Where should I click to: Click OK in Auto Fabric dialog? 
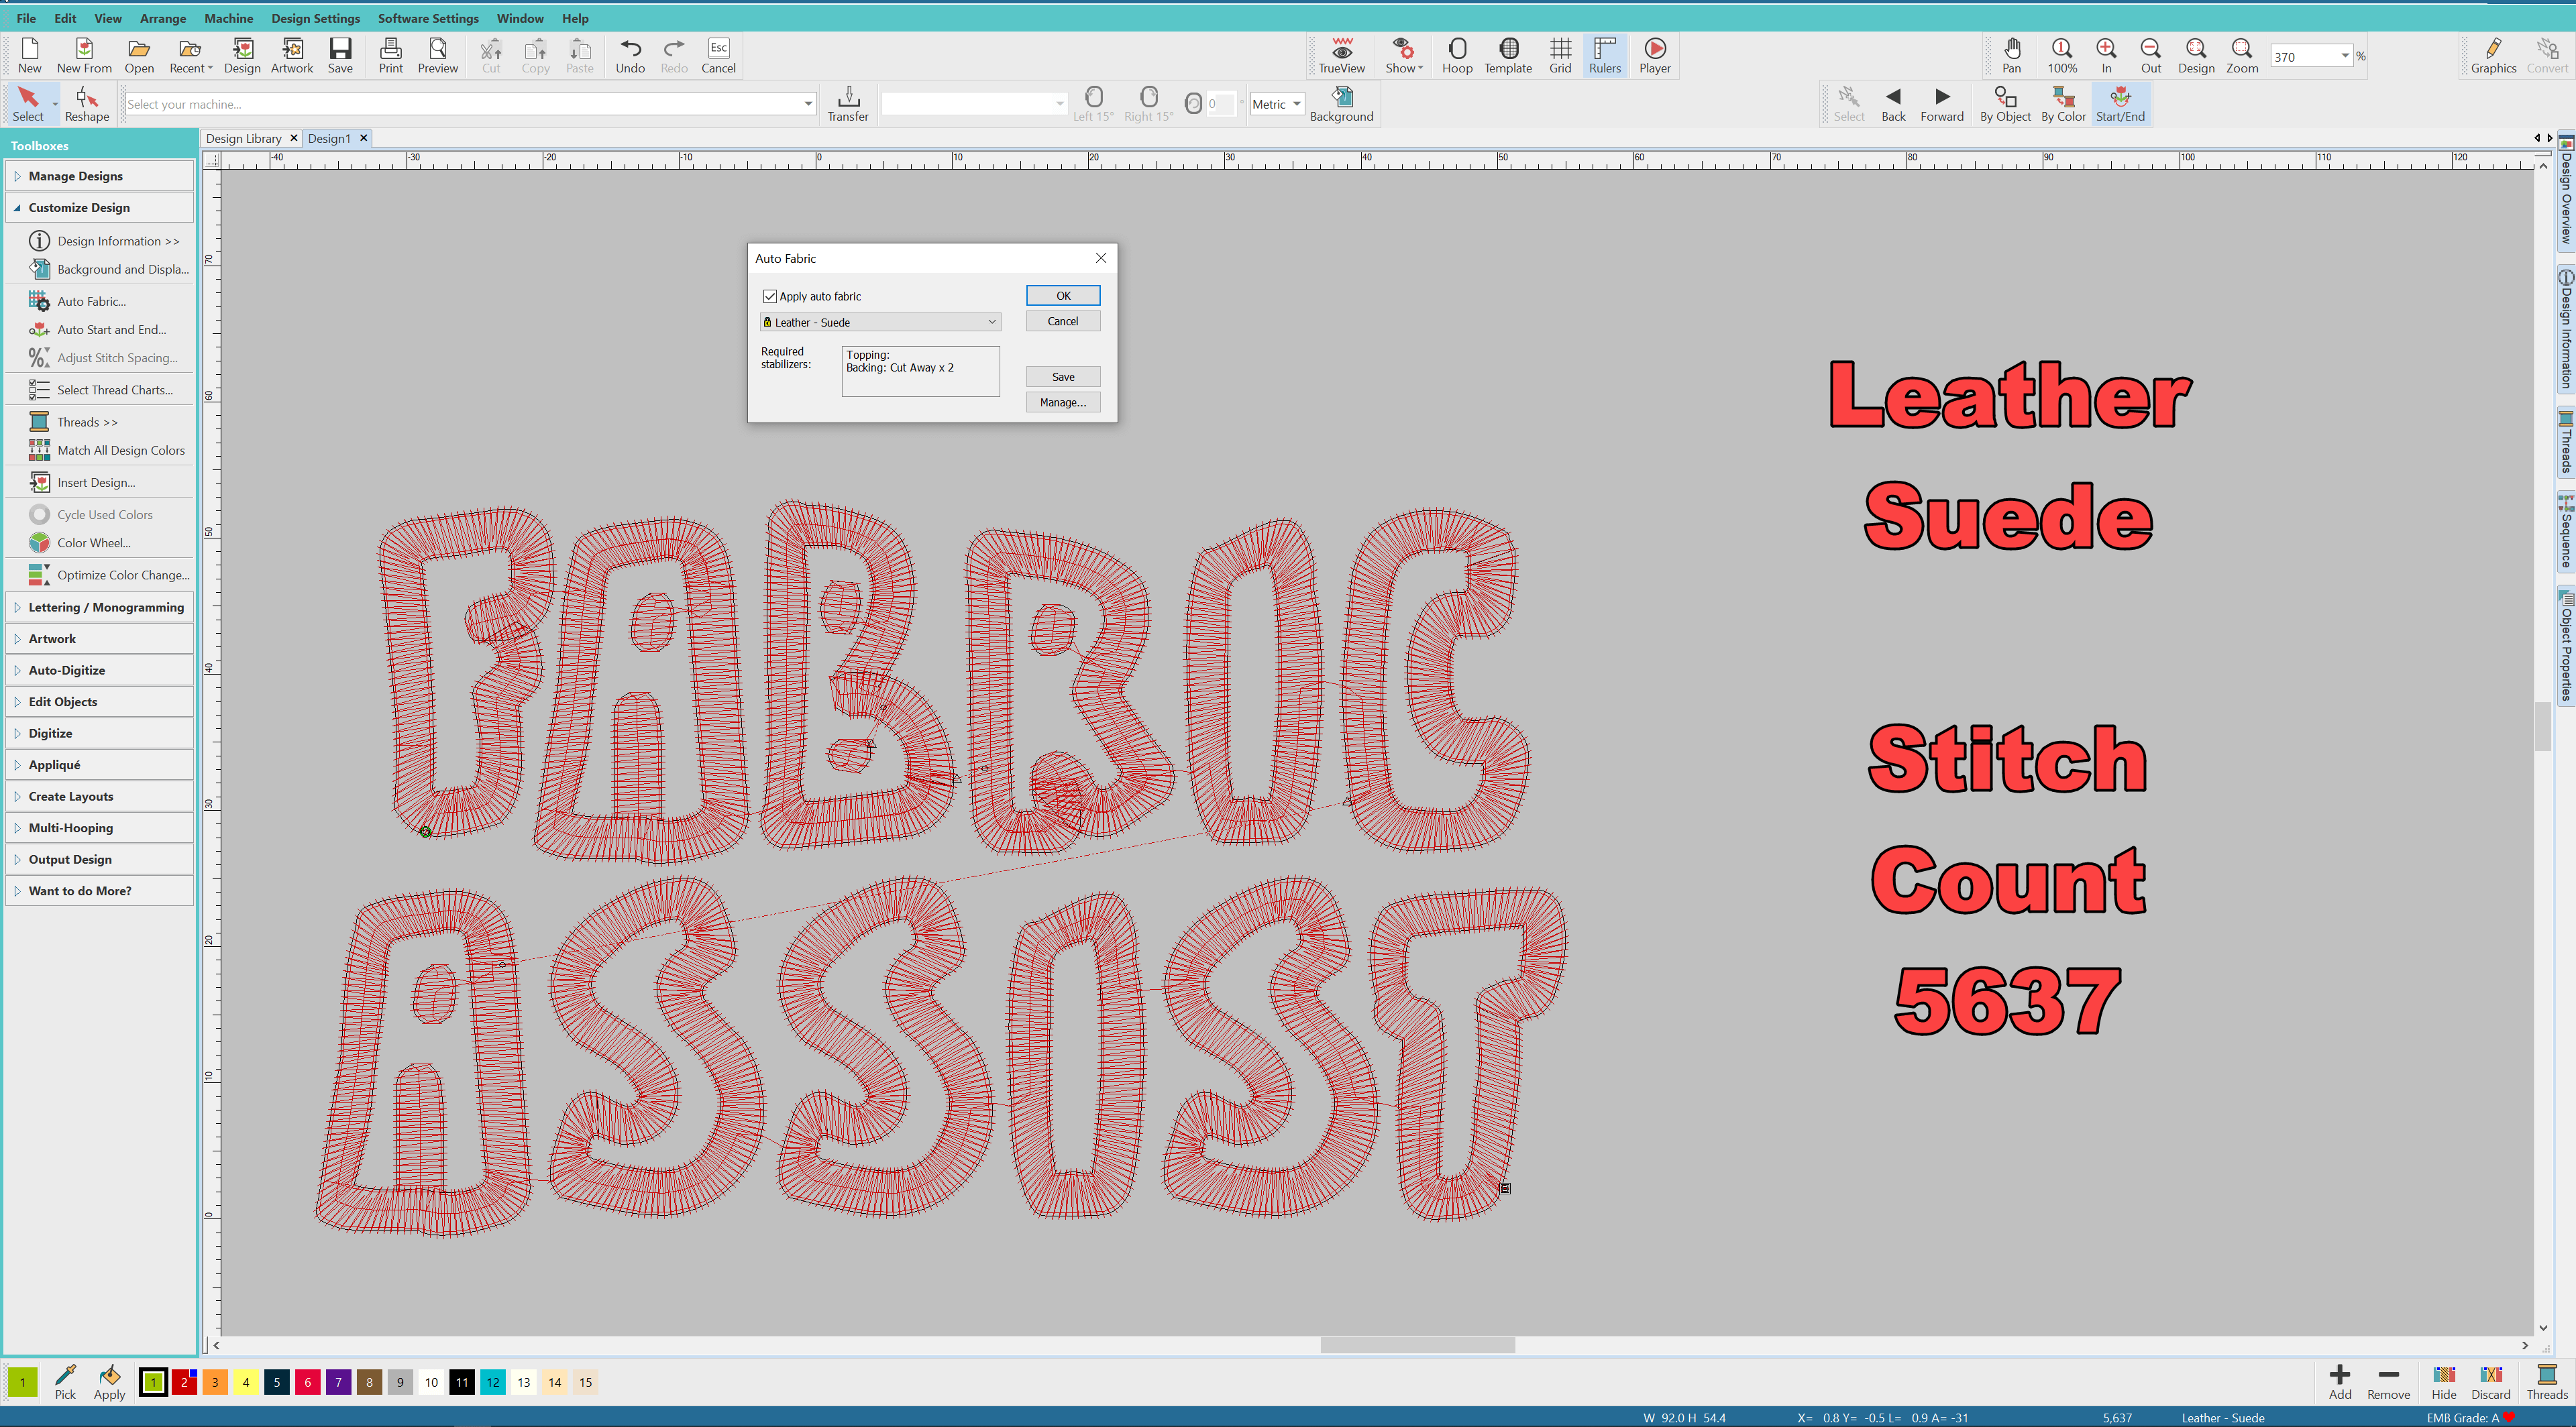1062,296
